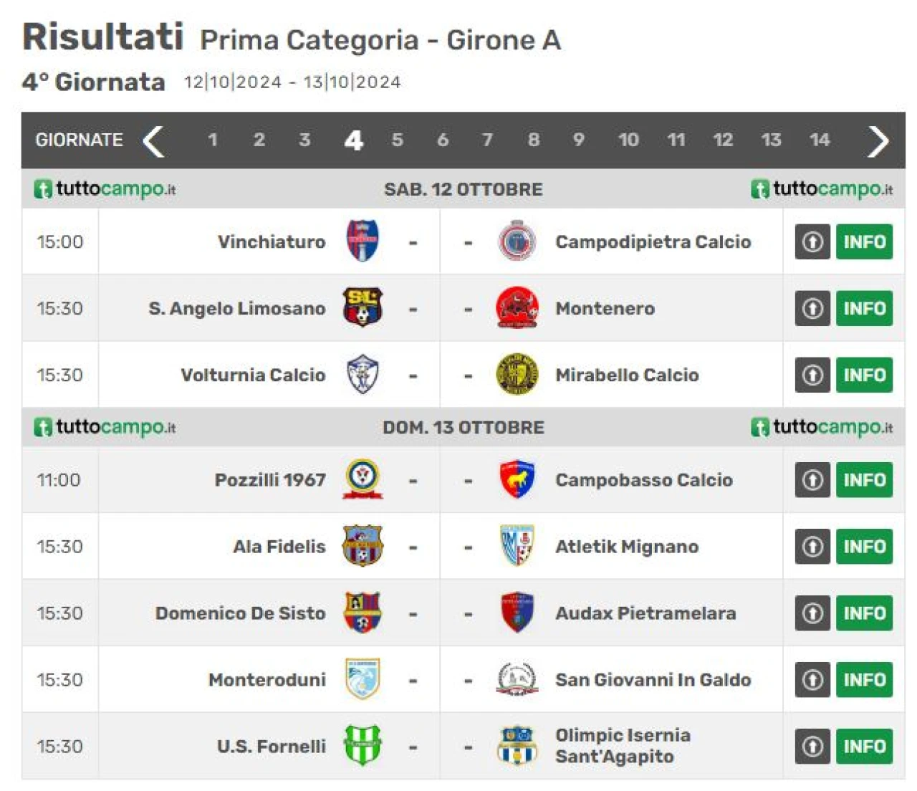The height and width of the screenshot is (791, 917).
Task: Open the Mirabello Calcio team logo
Action: tap(517, 375)
